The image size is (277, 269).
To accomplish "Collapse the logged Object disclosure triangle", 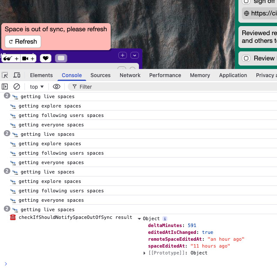I will [x=139, y=219].
